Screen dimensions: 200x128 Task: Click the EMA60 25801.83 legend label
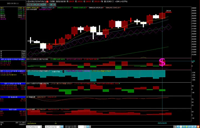pyautogui.click(x=80, y=8)
